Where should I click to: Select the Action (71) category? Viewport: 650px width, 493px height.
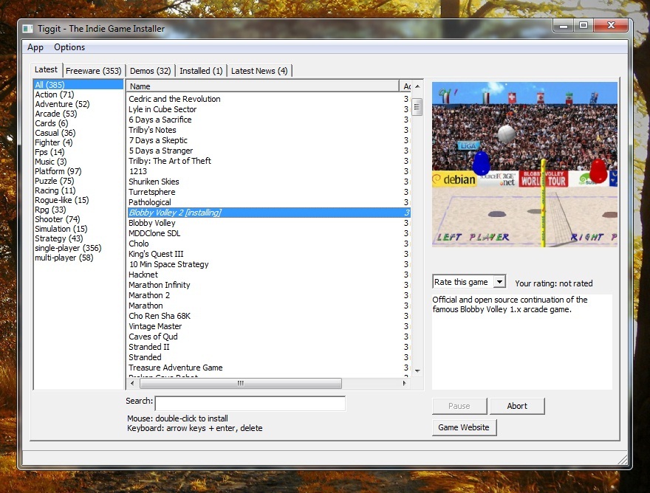tap(78, 94)
